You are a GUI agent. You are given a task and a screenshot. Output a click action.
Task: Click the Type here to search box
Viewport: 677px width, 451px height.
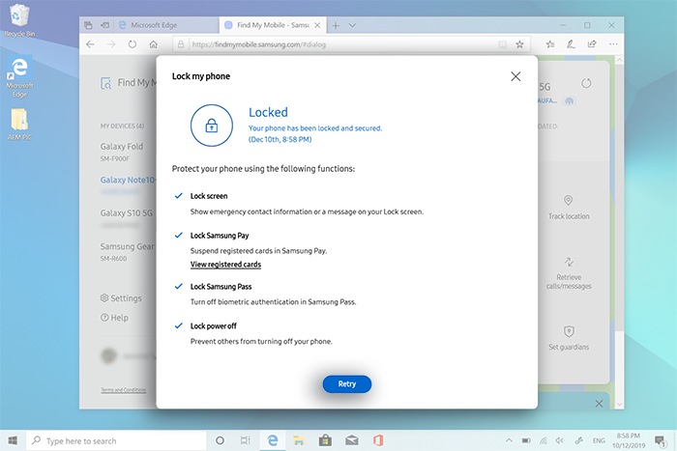pyautogui.click(x=117, y=440)
